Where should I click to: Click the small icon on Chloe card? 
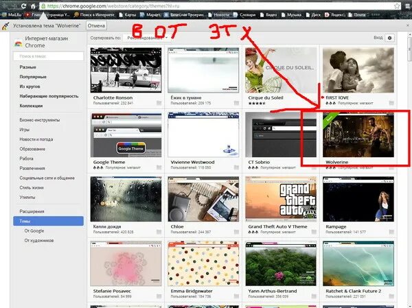(236, 232)
